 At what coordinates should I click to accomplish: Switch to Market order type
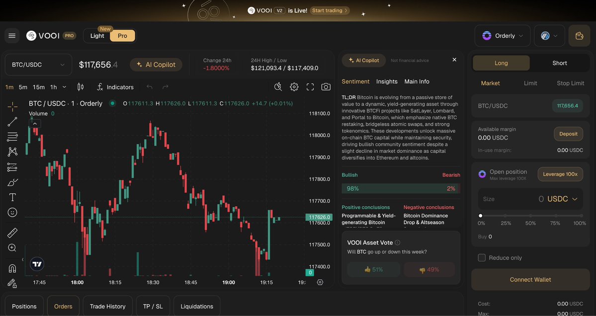tap(490, 83)
